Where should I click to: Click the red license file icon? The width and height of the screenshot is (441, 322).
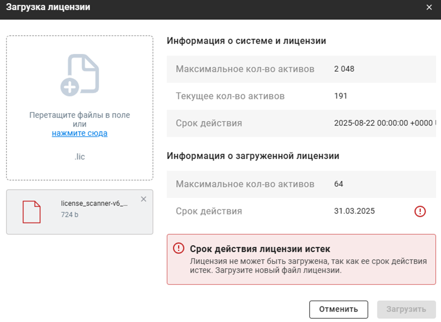click(32, 212)
